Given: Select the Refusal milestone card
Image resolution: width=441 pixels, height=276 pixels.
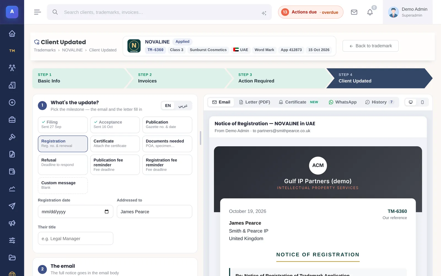Looking at the screenshot, I should click(63, 165).
